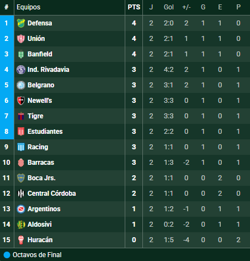Click the Boca Jrs. shield badge
The image size is (250, 261).
click(21, 178)
